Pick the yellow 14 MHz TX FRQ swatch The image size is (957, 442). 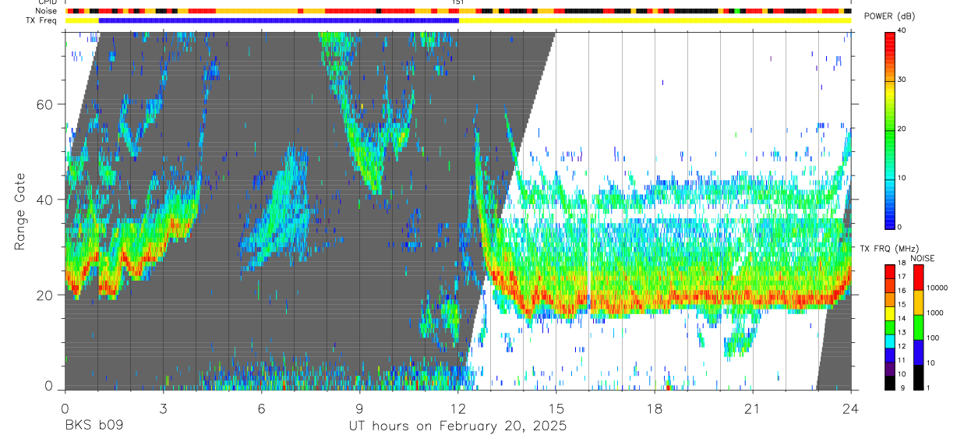point(889,313)
